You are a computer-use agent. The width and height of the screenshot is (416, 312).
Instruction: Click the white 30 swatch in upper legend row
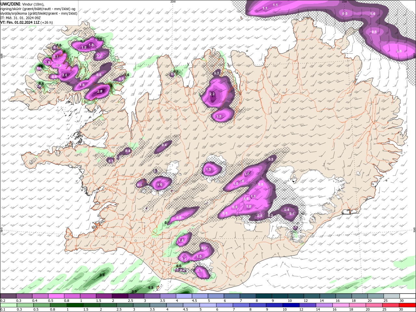[x=408, y=296]
